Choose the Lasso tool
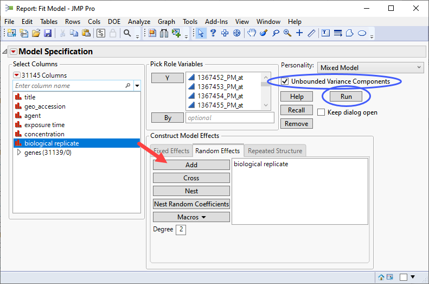 276,33
